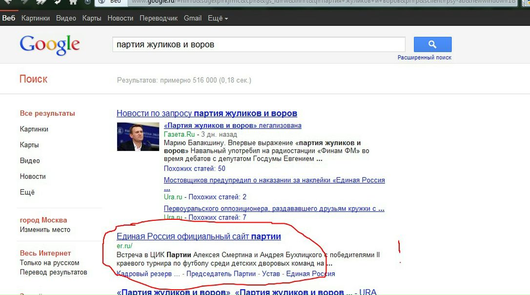Click the browser back arrow

[8, 2]
